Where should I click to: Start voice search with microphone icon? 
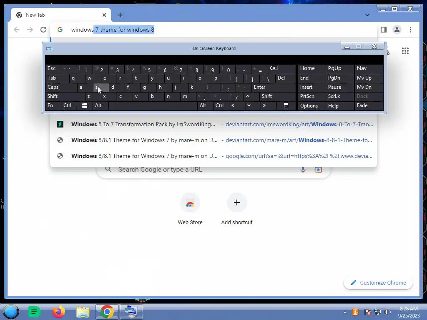tap(303, 170)
